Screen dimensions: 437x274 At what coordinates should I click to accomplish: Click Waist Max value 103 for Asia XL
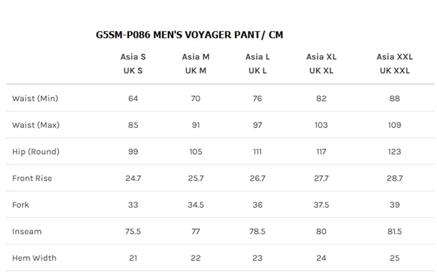pos(321,125)
